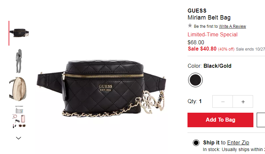Increase quantity with the plus button
Image resolution: width=265 pixels, height=154 pixels.
tap(243, 101)
